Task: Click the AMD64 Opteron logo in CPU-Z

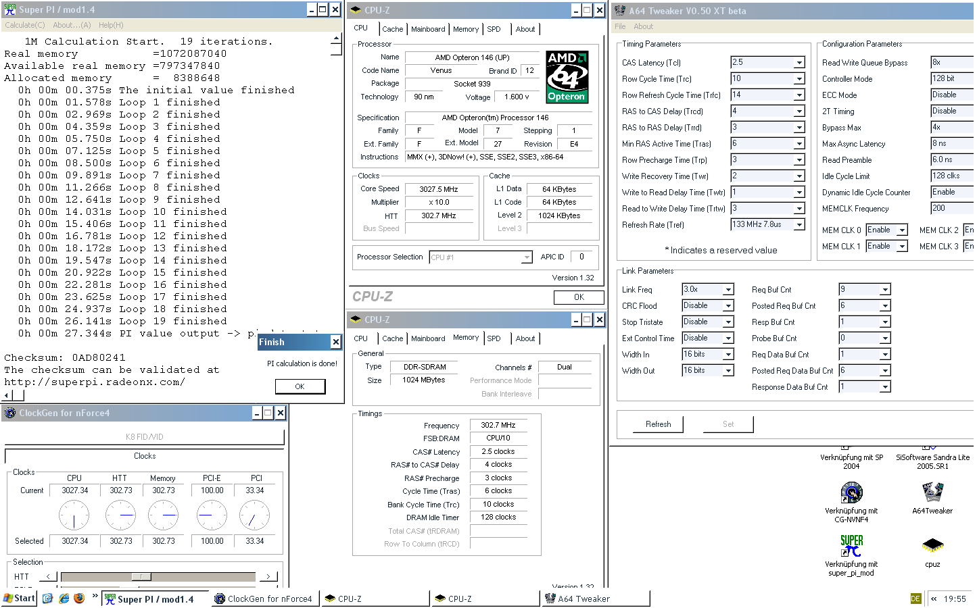Action: 567,77
